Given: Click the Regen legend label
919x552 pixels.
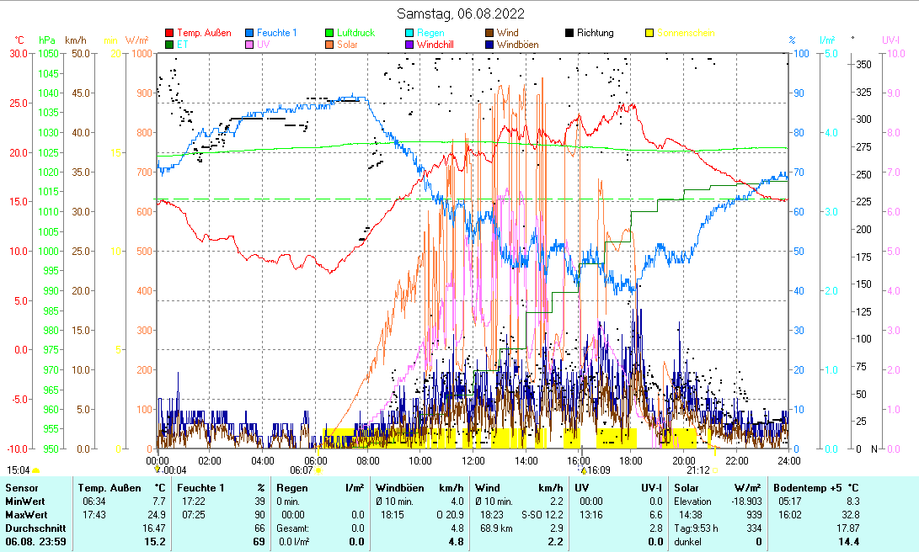Looking at the screenshot, I should click(x=430, y=33).
